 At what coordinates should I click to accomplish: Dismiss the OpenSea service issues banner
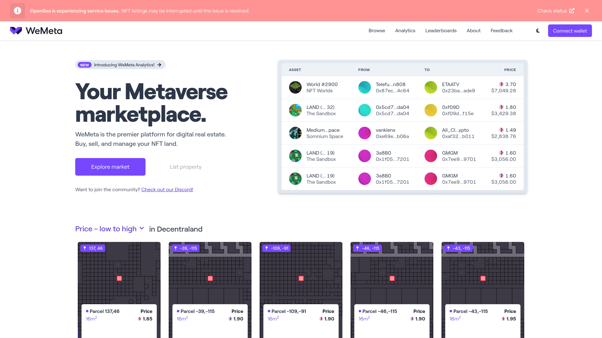click(x=587, y=11)
